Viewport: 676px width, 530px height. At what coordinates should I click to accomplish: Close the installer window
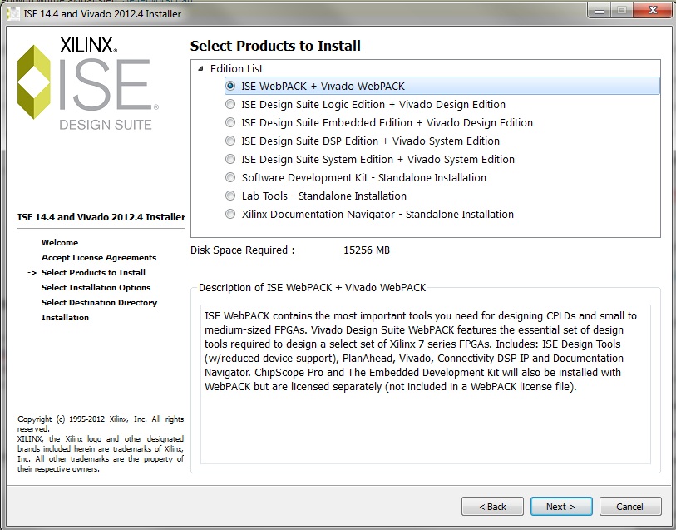coord(653,10)
